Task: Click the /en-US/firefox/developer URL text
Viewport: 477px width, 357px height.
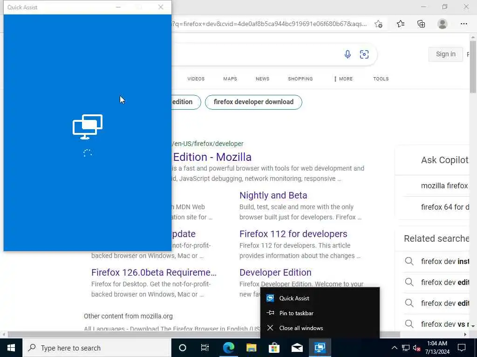Action: pyautogui.click(x=208, y=144)
